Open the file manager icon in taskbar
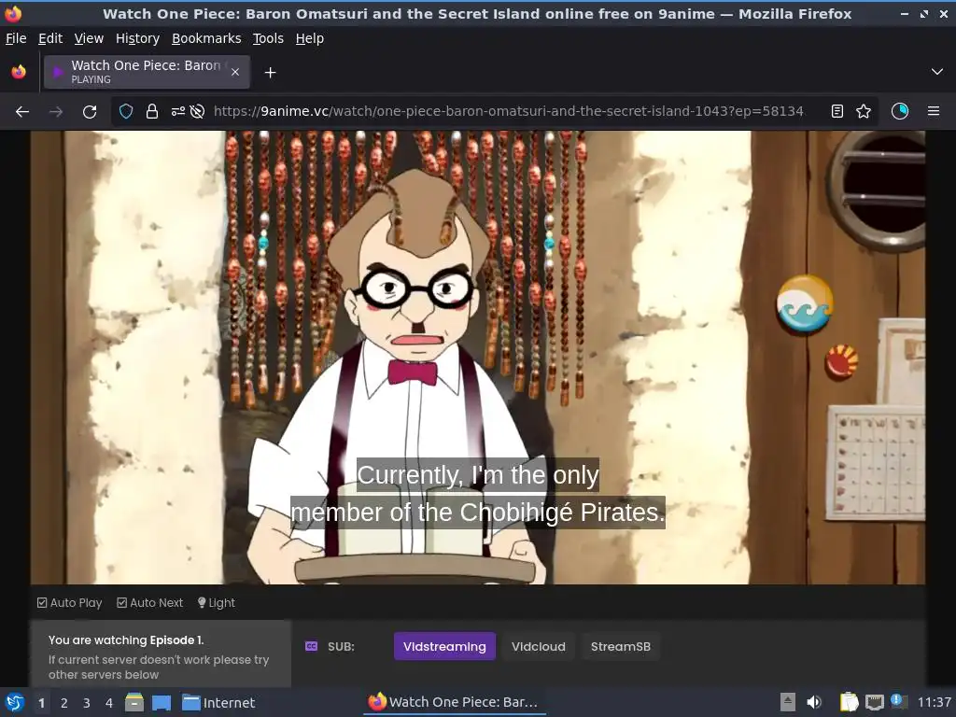Screen dimensions: 956x717 tap(134, 702)
